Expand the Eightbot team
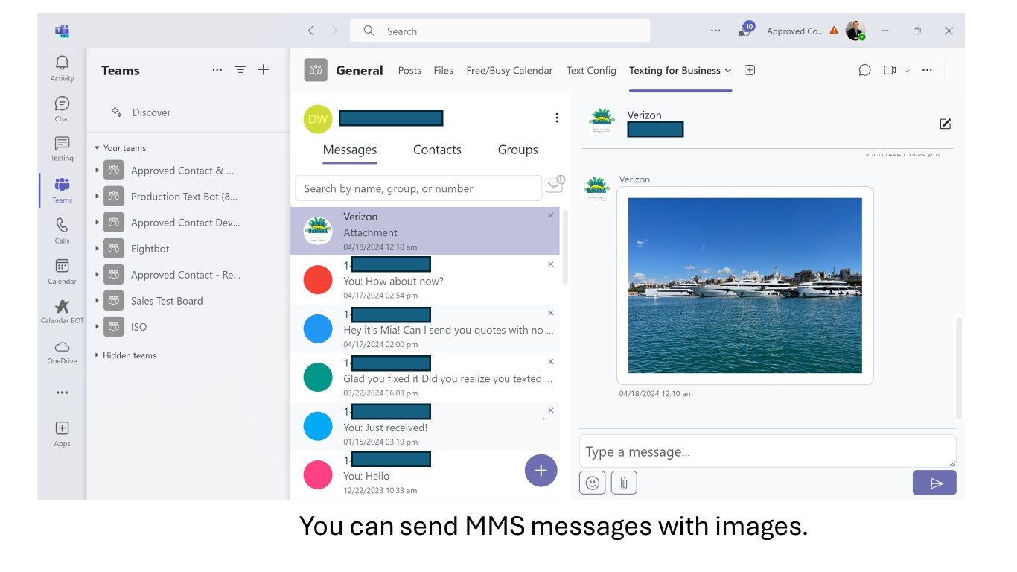 (x=98, y=249)
